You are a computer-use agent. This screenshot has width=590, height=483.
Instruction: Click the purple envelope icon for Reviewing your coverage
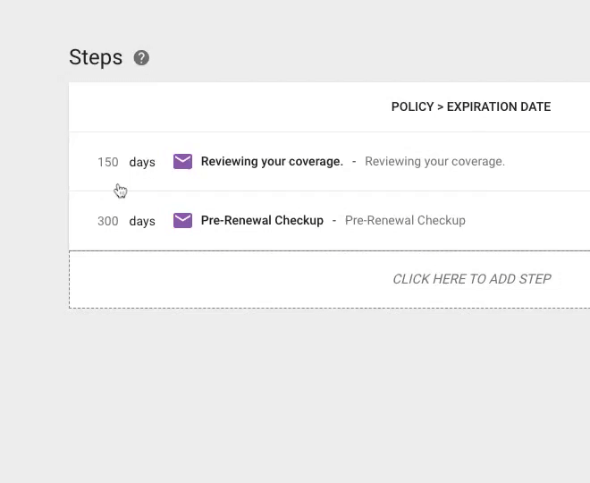pos(183,161)
